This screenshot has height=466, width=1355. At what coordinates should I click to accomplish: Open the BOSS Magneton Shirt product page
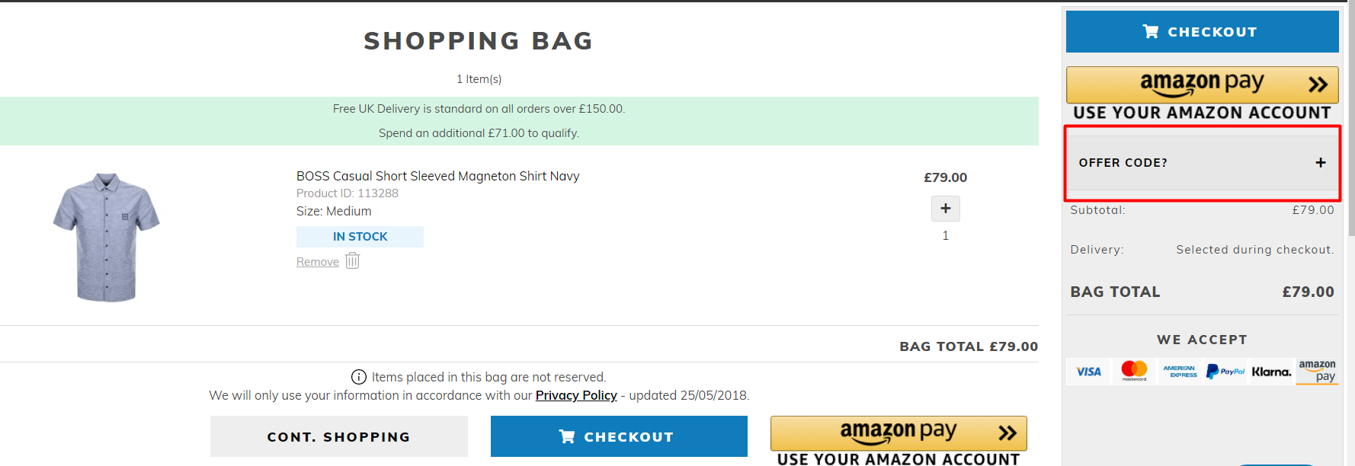pyautogui.click(x=438, y=176)
